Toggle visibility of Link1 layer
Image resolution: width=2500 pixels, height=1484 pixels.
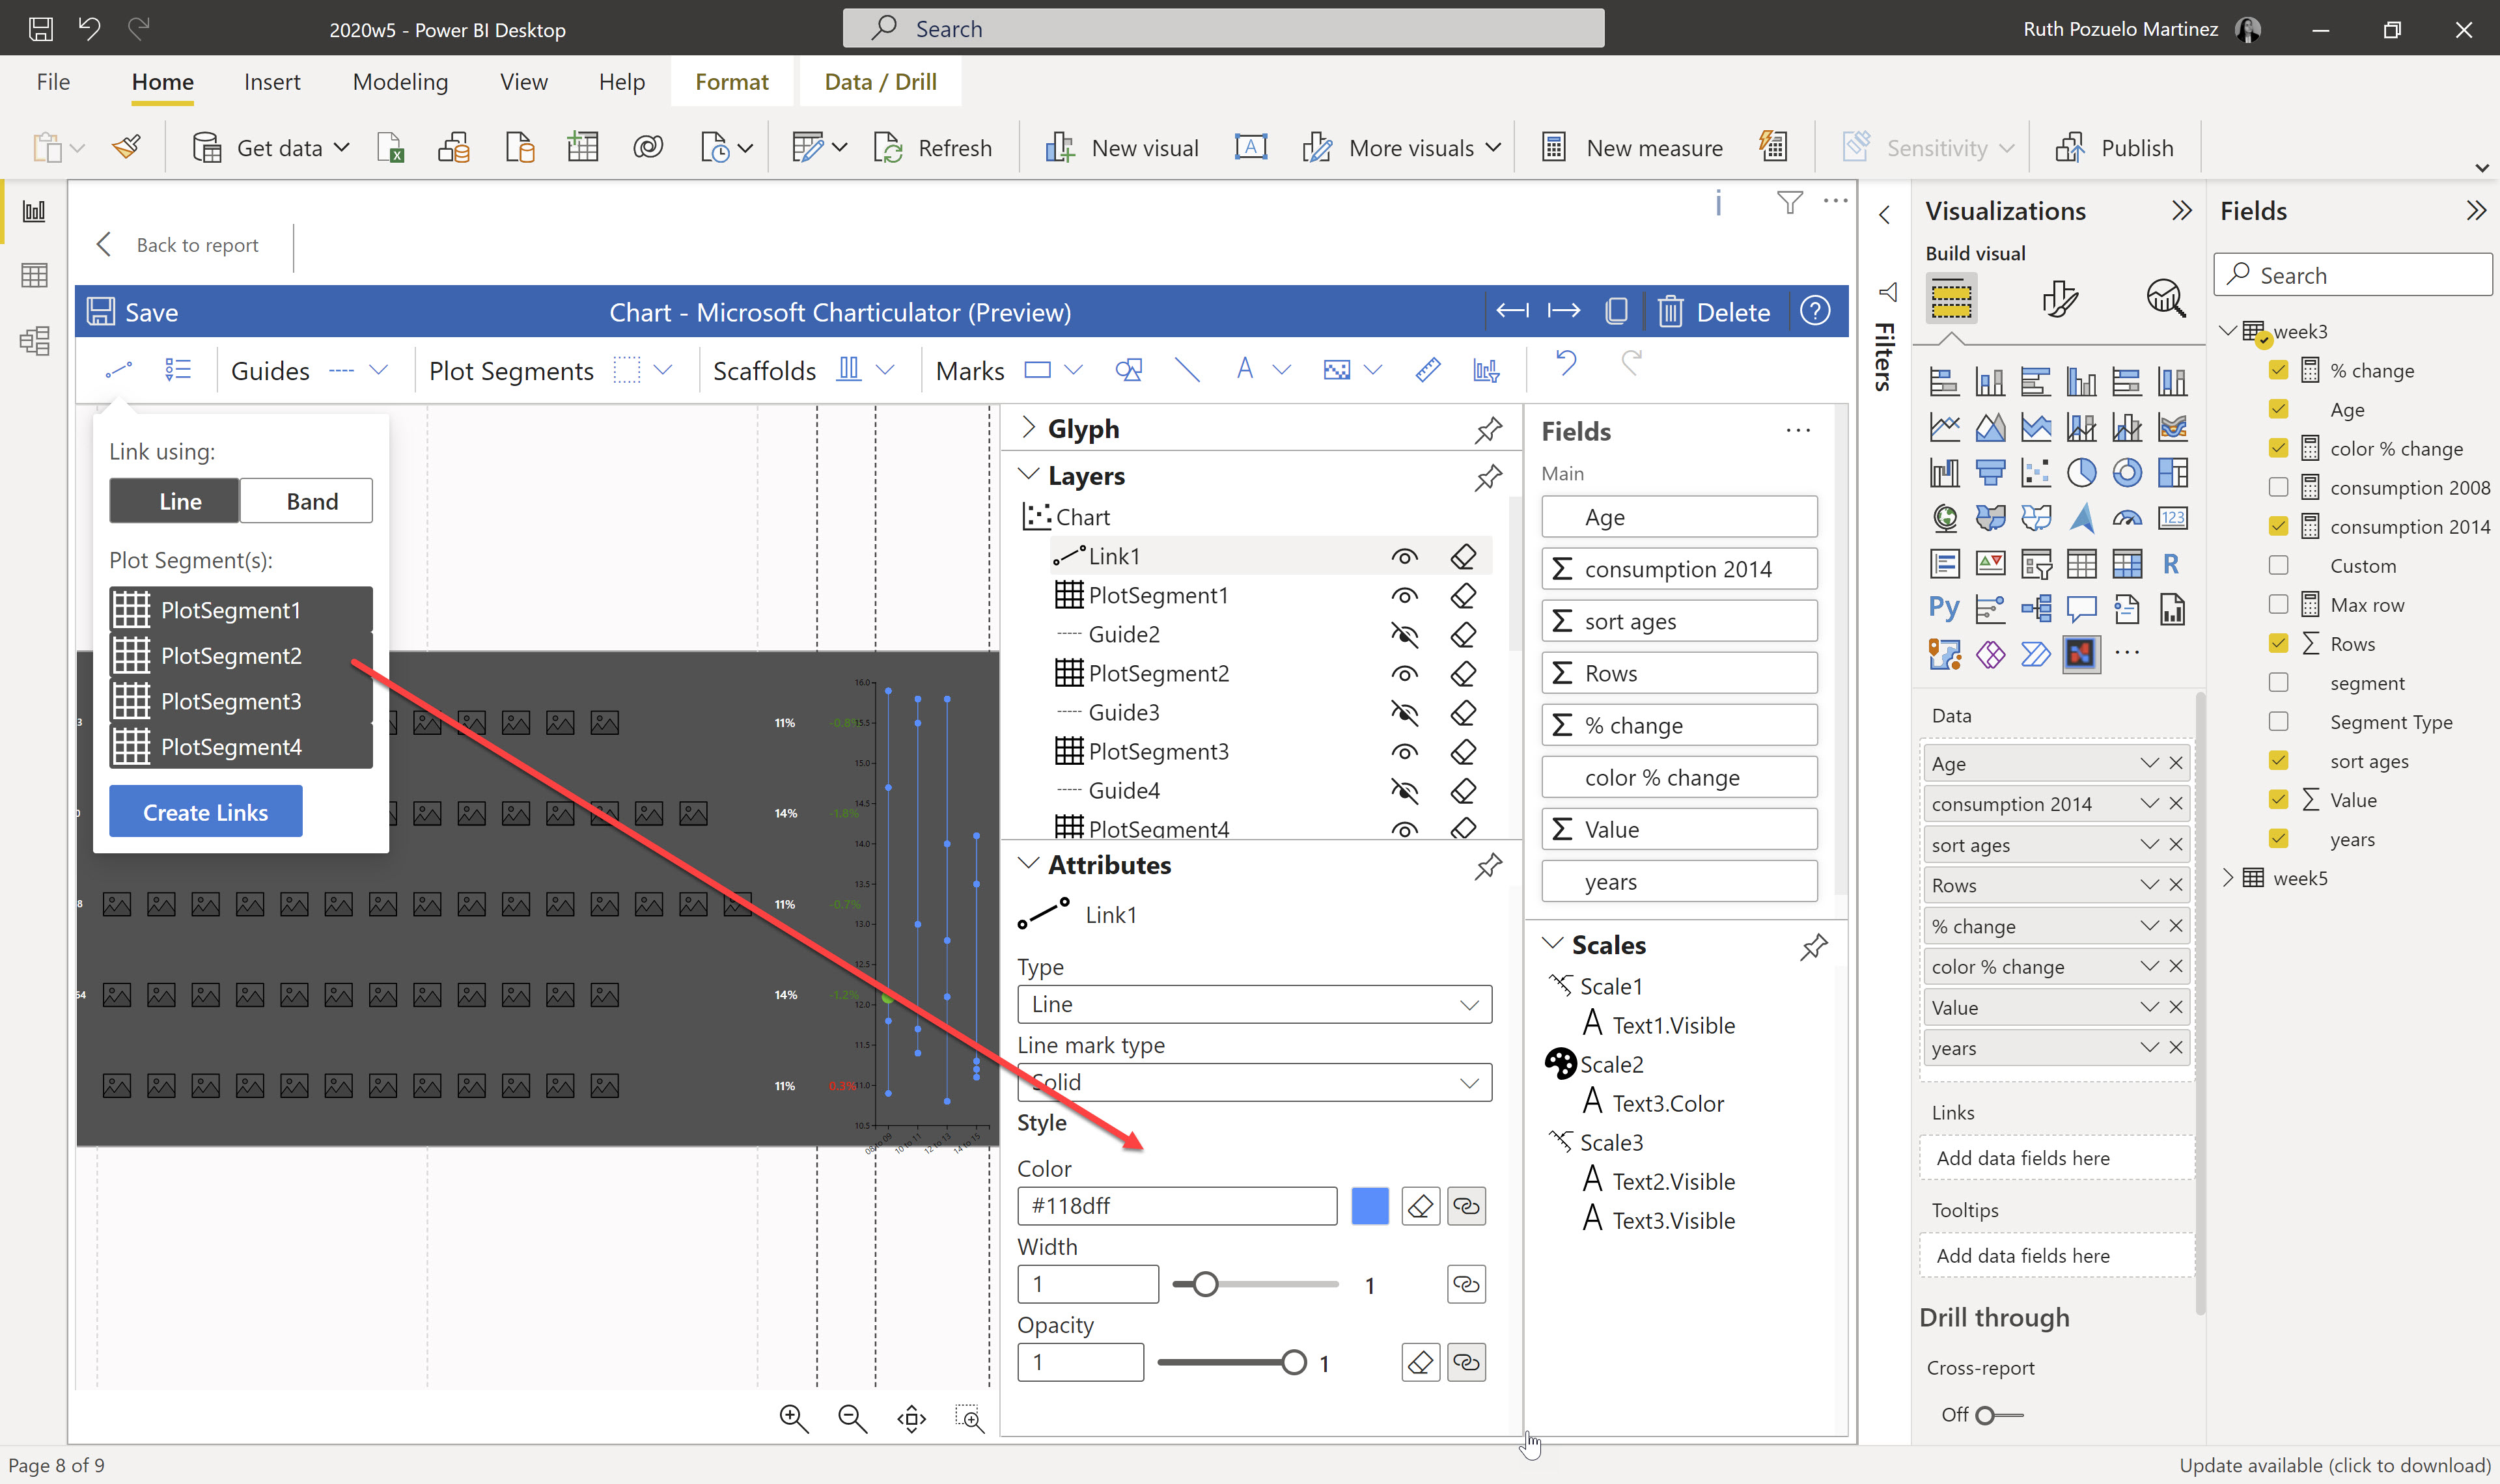1404,557
